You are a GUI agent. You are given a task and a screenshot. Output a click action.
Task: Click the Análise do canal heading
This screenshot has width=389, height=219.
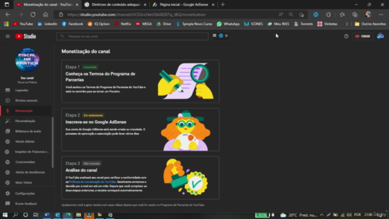[81, 170]
